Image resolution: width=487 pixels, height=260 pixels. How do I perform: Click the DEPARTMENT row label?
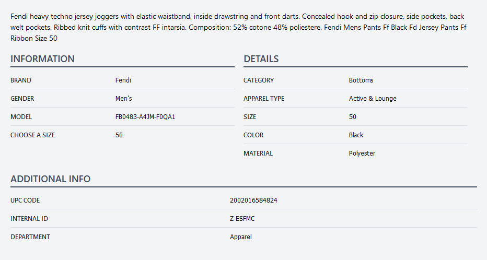click(30, 237)
